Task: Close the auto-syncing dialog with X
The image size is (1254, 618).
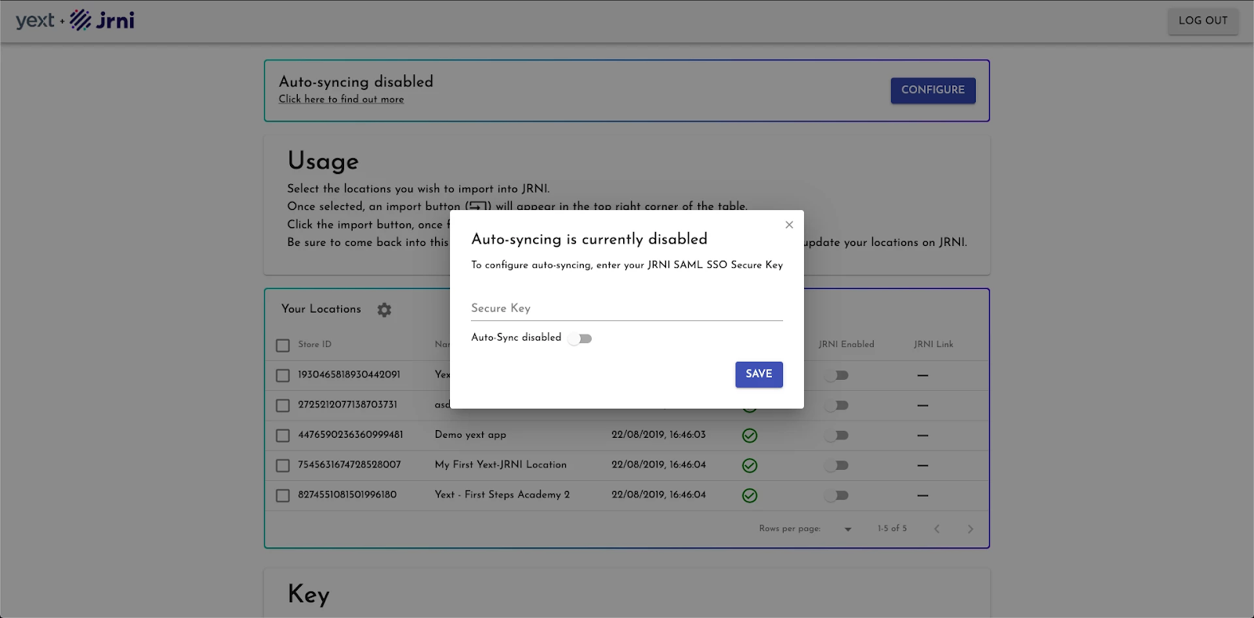Action: point(789,225)
